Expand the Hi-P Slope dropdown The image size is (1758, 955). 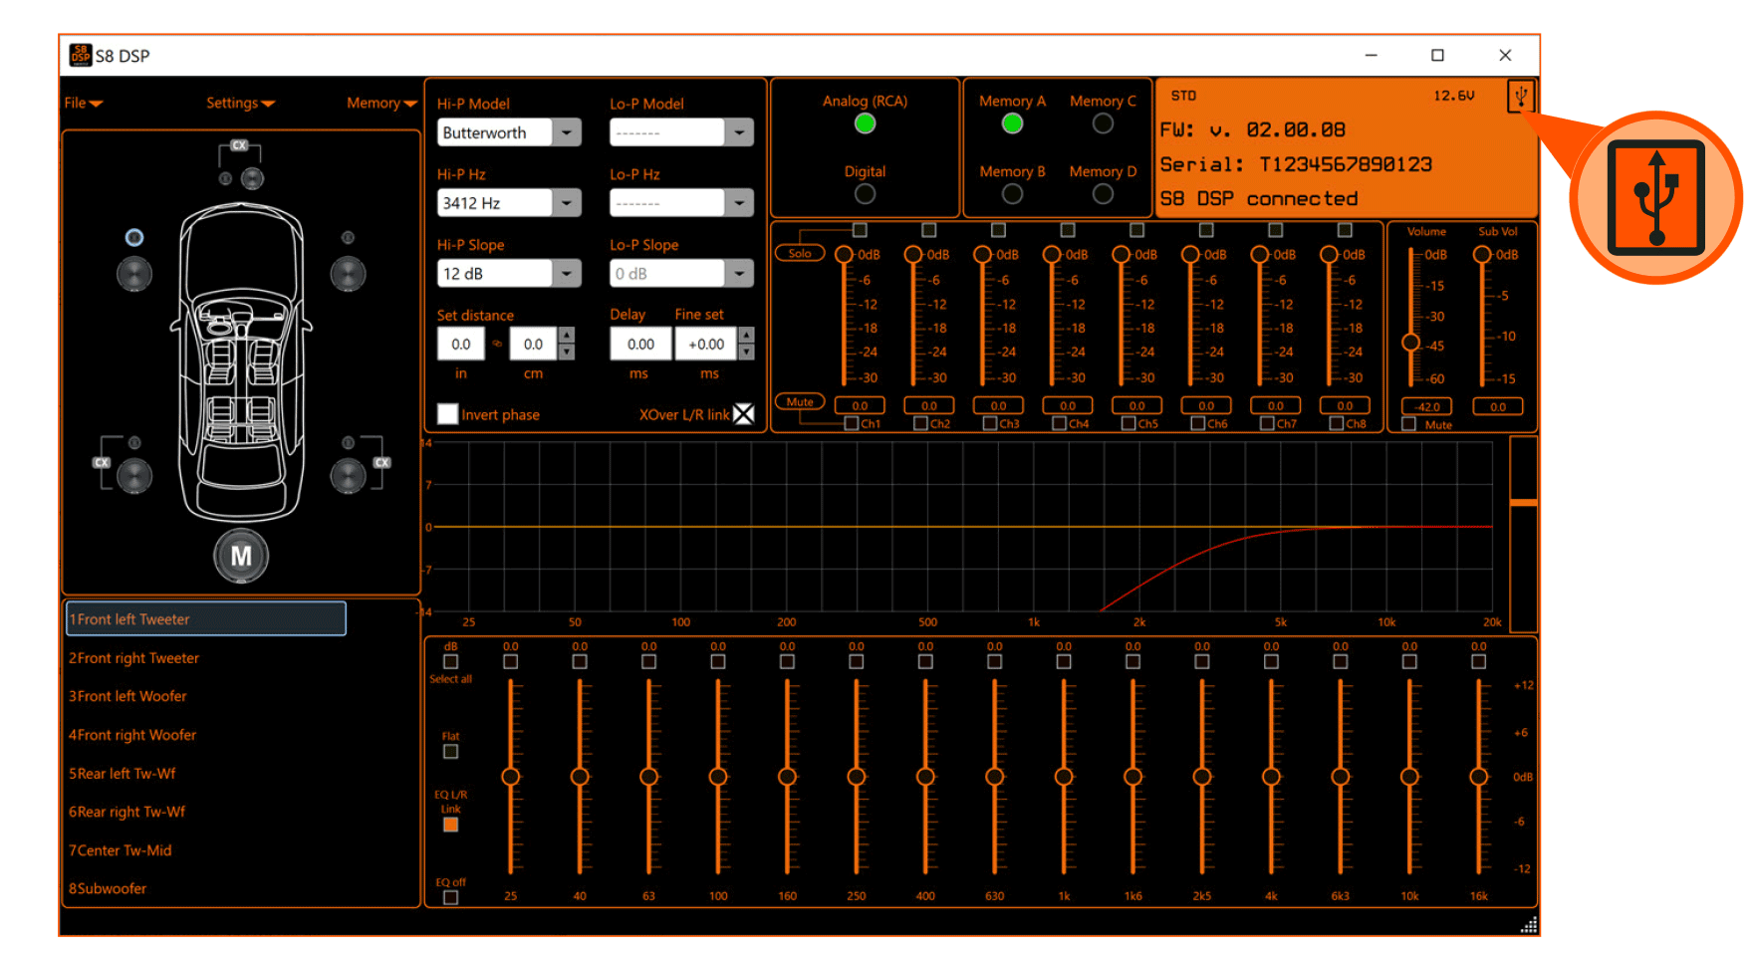[567, 273]
